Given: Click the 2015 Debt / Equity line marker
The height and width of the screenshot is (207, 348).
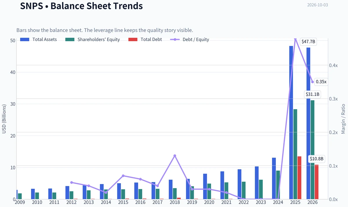Looking at the screenshot, I should click(123, 176).
